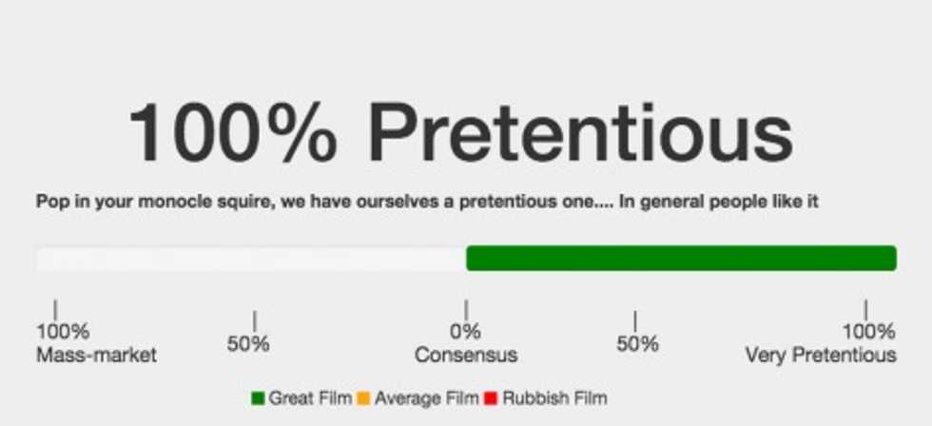Click the green Great Film legend swatch
932x426 pixels.
point(258,398)
